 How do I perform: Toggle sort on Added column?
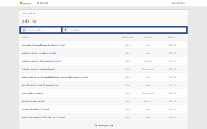click(172, 37)
